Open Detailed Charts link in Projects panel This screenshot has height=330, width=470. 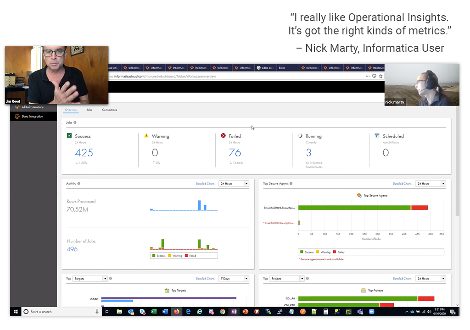[x=402, y=279]
